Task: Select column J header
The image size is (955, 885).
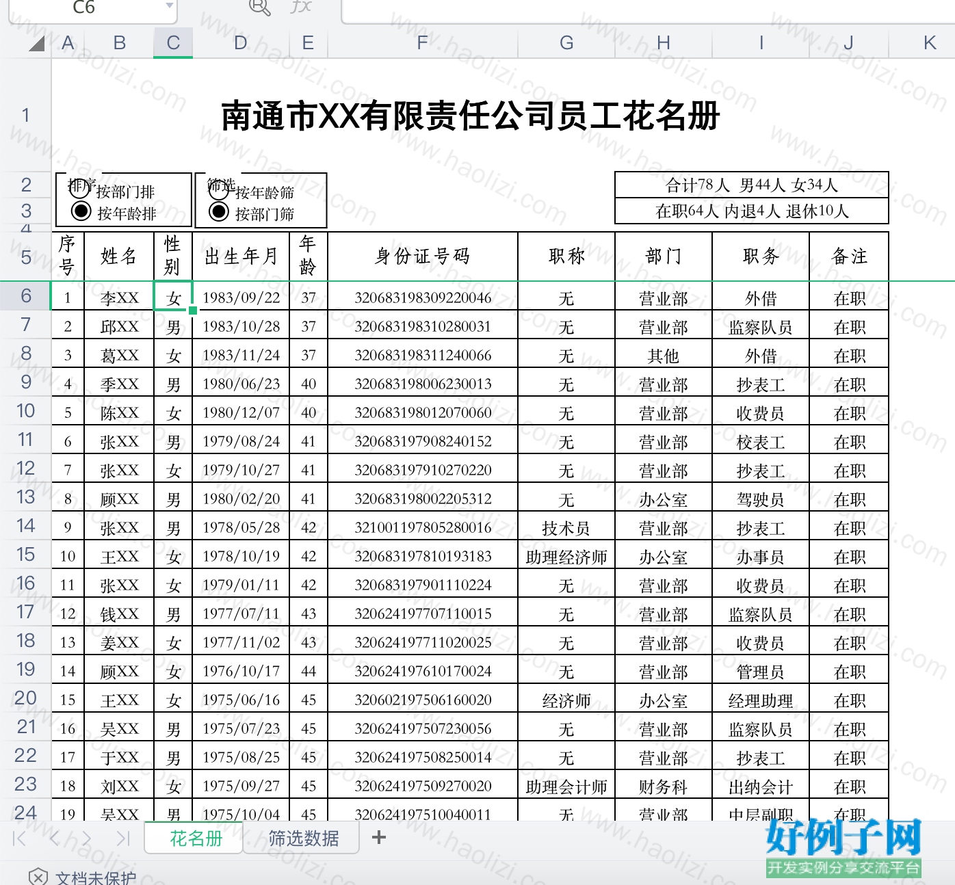Action: coord(849,43)
